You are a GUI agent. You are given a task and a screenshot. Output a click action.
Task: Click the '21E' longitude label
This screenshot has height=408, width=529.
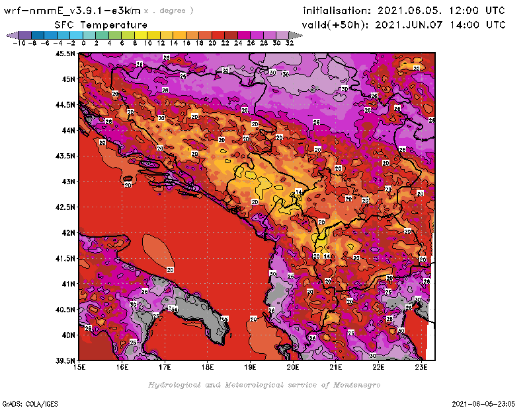pos(336,367)
